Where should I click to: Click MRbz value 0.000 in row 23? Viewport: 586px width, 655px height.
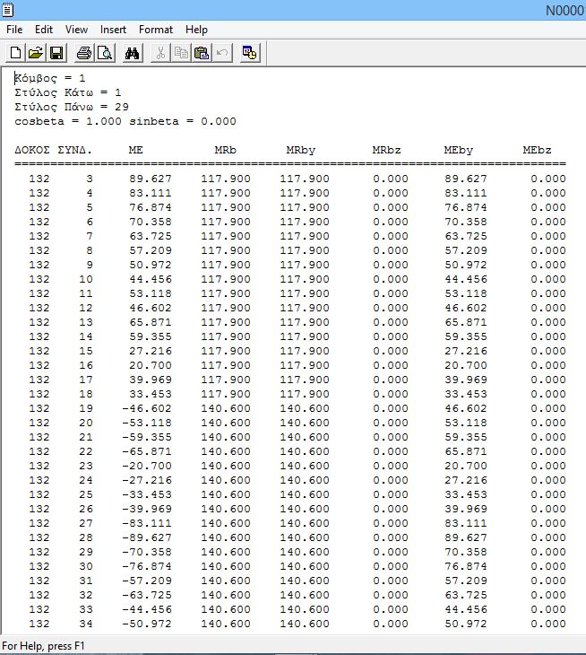coord(391,466)
